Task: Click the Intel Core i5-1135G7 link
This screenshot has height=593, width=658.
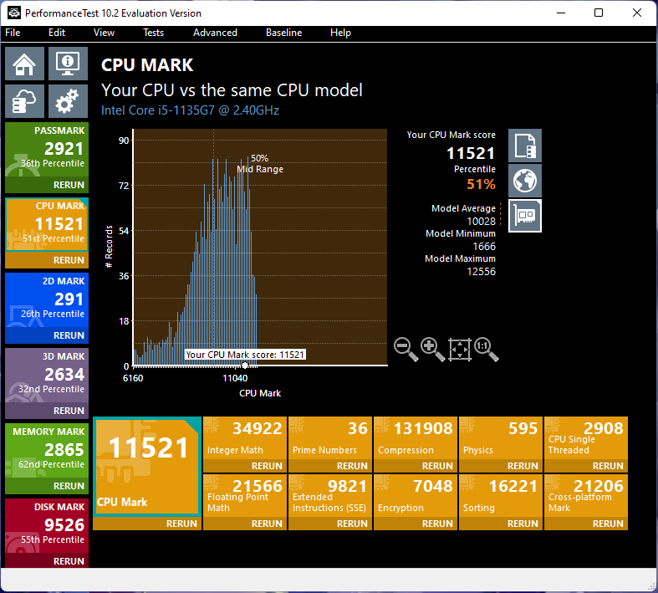Action: [x=190, y=110]
